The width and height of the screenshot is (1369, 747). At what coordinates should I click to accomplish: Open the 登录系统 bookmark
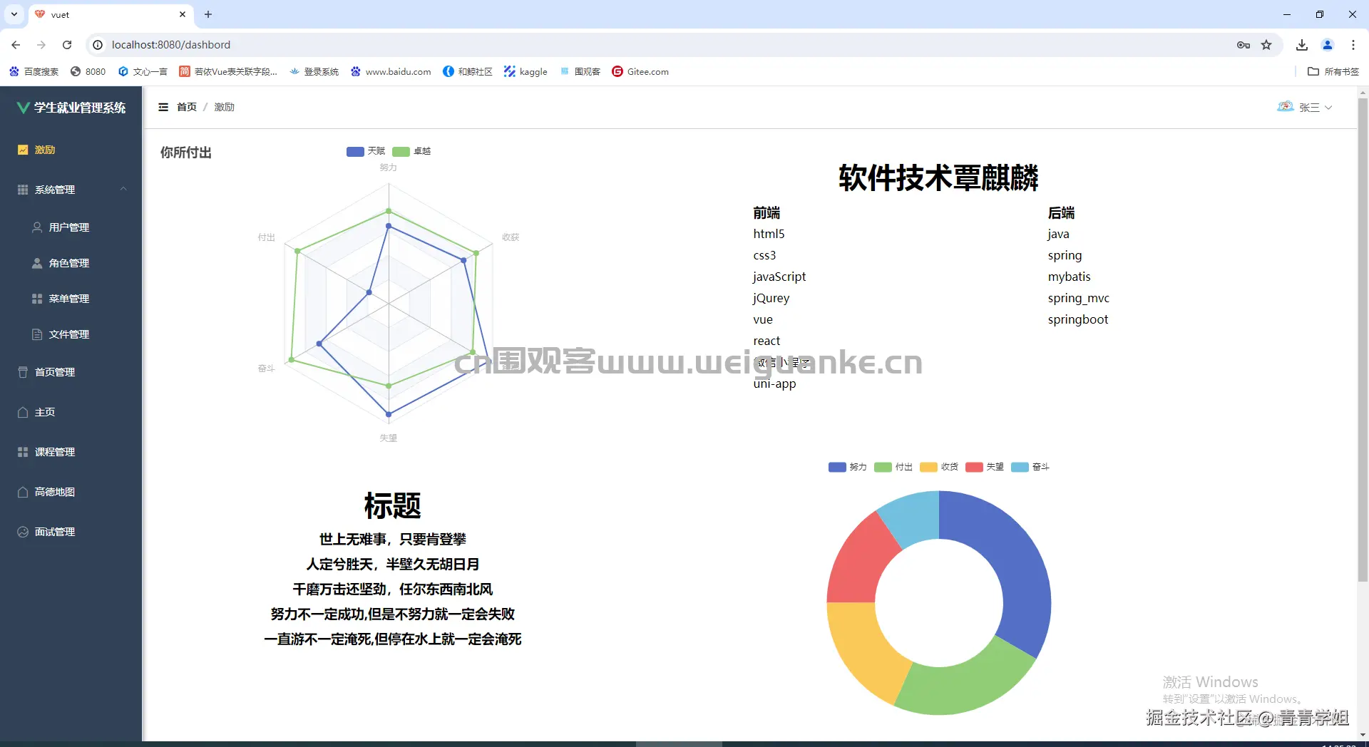pyautogui.click(x=314, y=71)
